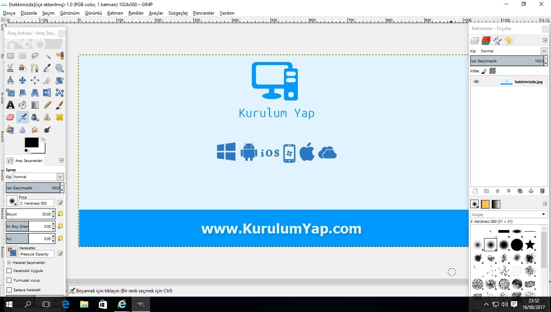
Task: Toggle lock pixels brush icon next to Kilitle
Action: point(484,71)
